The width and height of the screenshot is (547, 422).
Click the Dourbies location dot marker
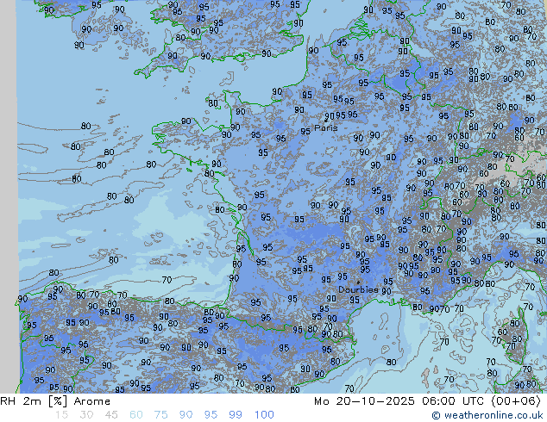358,282
